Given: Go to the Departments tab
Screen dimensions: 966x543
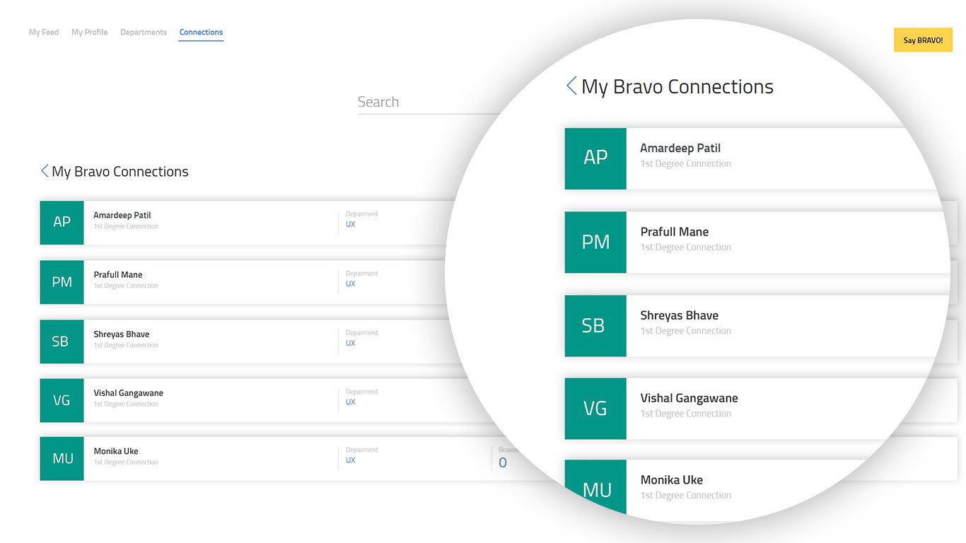Looking at the screenshot, I should click(144, 33).
